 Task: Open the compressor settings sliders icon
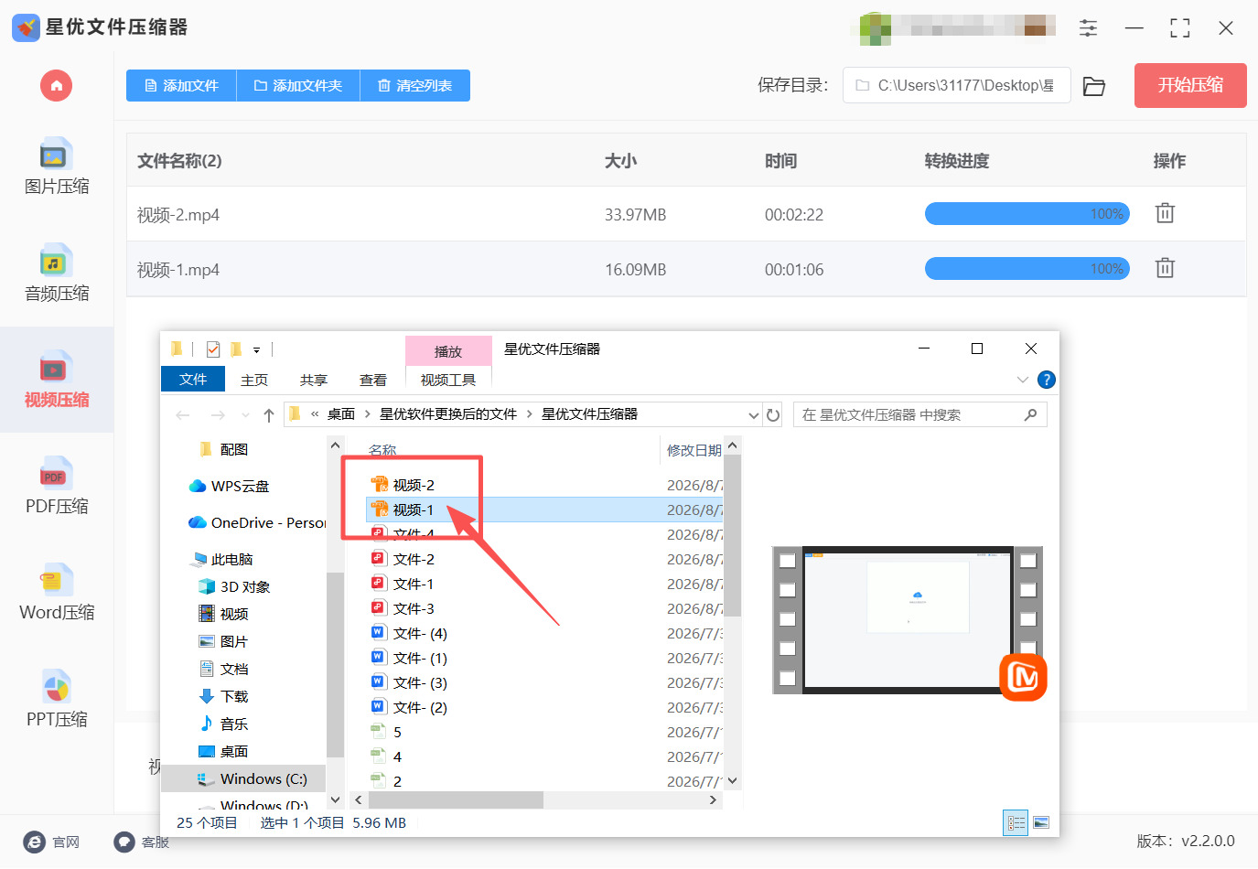pos(1088,28)
